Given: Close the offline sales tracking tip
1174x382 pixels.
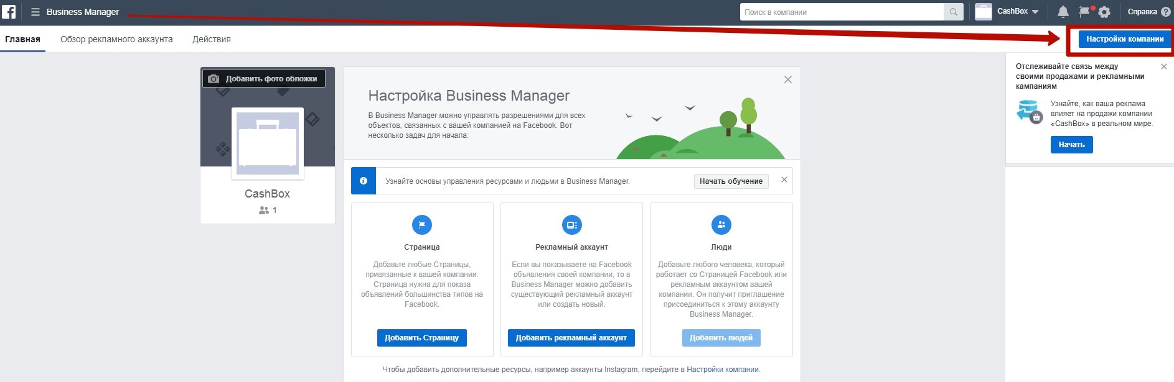Looking at the screenshot, I should (1164, 66).
